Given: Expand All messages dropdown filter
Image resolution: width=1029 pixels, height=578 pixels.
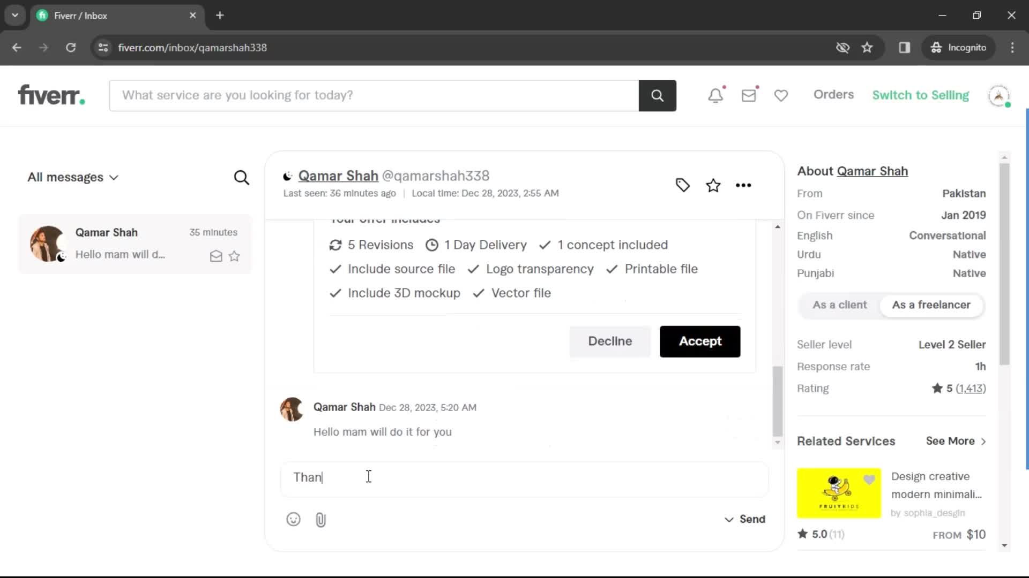Looking at the screenshot, I should [x=72, y=177].
